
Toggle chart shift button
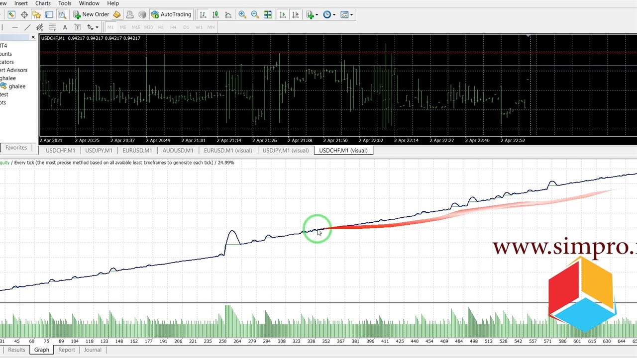click(x=295, y=14)
